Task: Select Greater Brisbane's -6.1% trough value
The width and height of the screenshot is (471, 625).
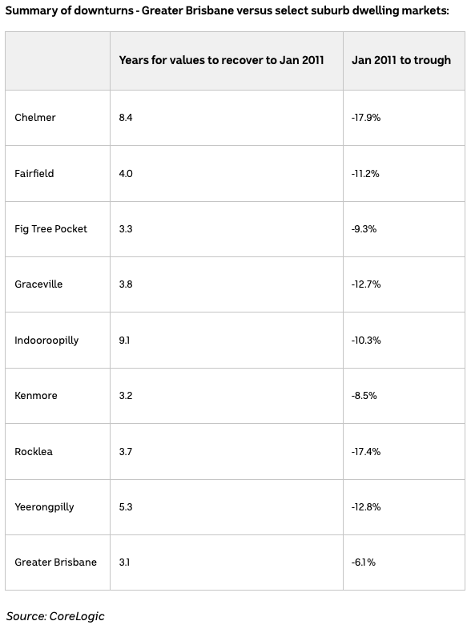Action: [x=364, y=562]
